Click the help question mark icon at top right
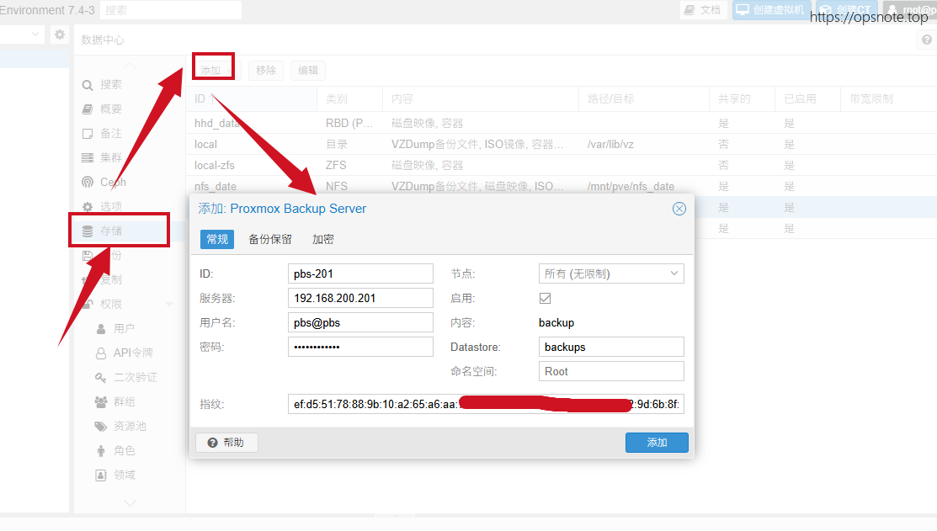 pyautogui.click(x=926, y=40)
